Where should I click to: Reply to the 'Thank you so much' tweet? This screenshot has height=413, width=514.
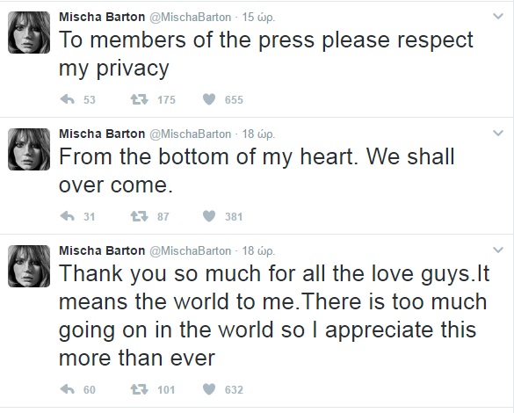pos(68,389)
